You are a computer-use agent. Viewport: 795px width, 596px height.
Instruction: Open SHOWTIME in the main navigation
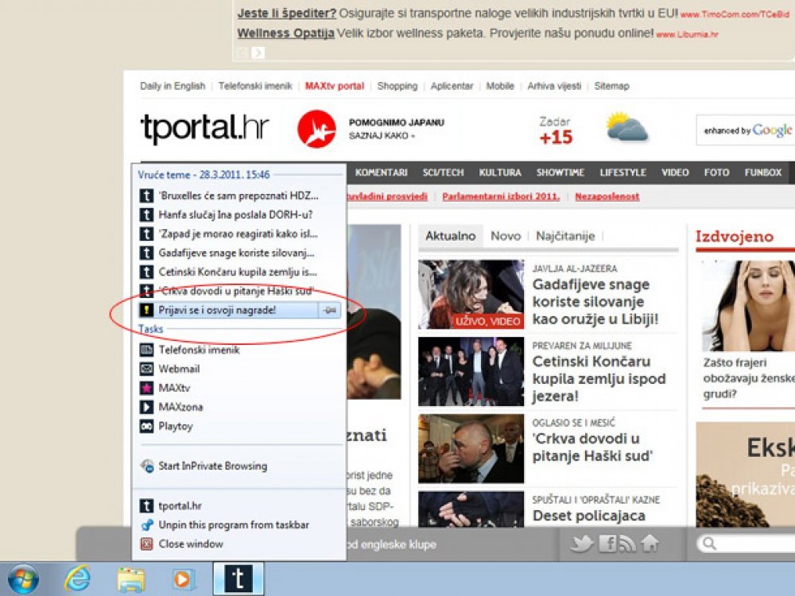(x=560, y=172)
